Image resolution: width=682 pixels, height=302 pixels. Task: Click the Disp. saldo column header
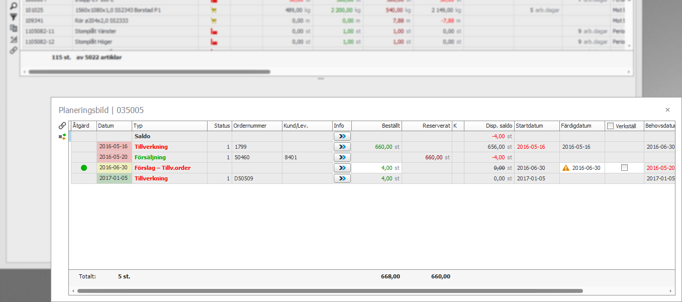click(489, 126)
